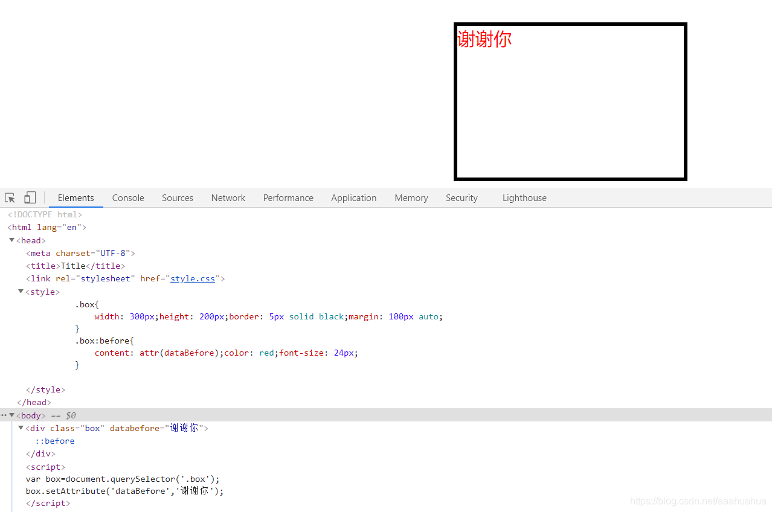Image resolution: width=772 pixels, height=512 pixels.
Task: Open the Lighthouse tab
Action: coord(524,198)
